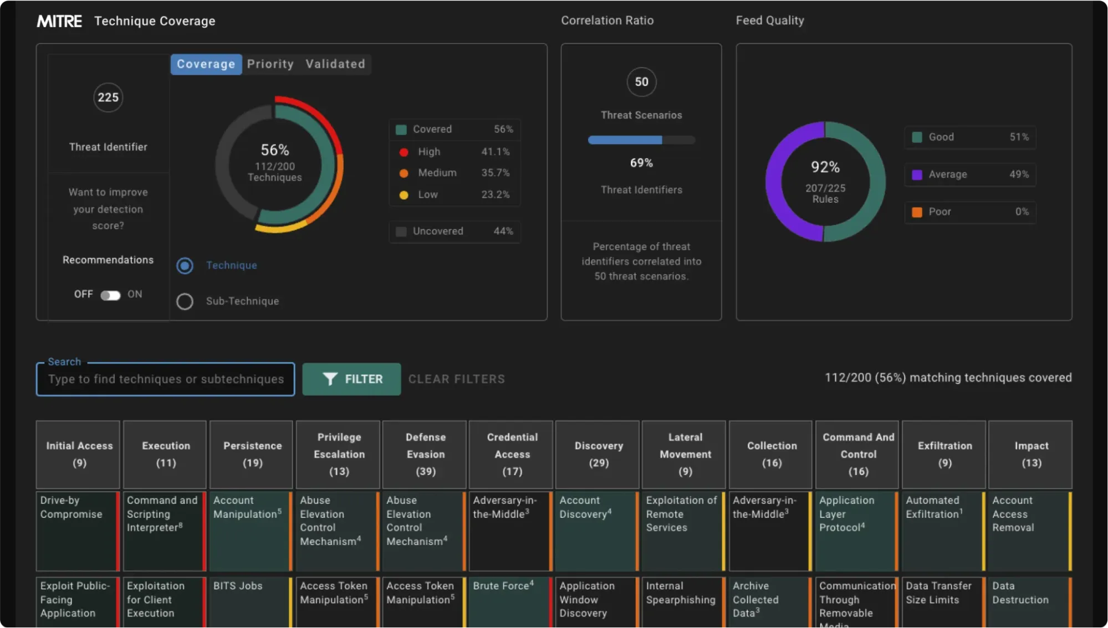Screen dimensions: 1108x628
Task: Focus the technique search field
Action: 166,379
